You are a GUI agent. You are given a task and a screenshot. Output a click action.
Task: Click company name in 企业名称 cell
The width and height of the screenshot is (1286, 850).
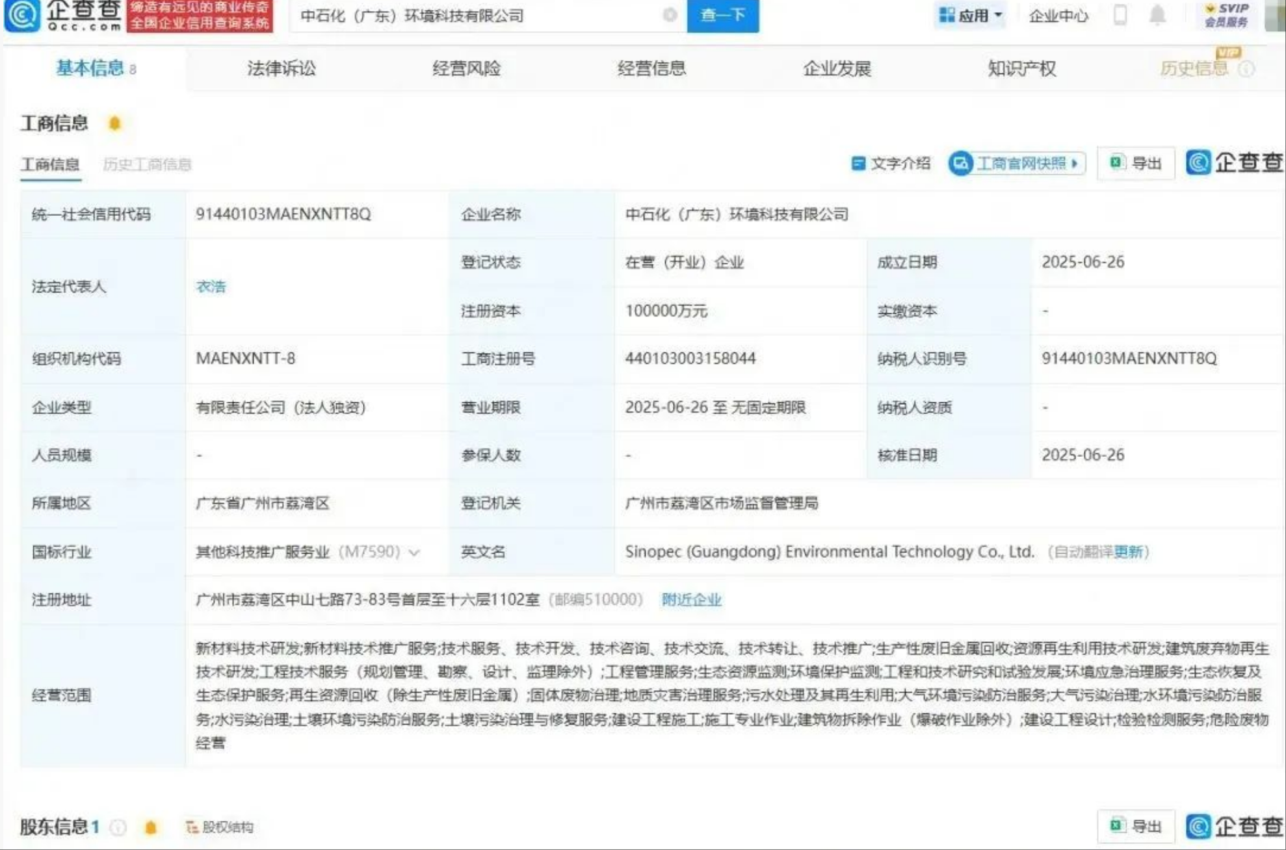(737, 214)
